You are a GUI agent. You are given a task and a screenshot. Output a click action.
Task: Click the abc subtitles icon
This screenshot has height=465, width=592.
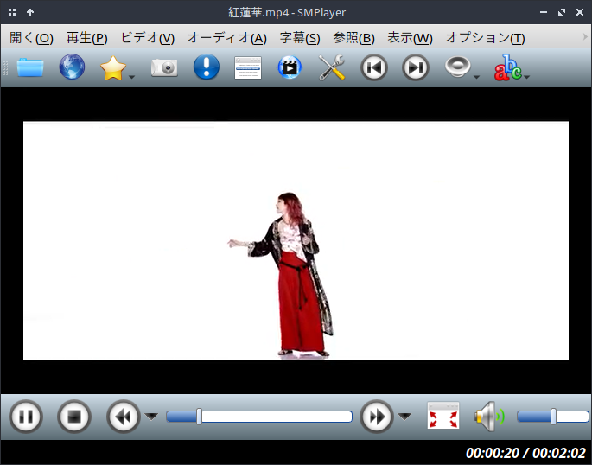pyautogui.click(x=508, y=67)
